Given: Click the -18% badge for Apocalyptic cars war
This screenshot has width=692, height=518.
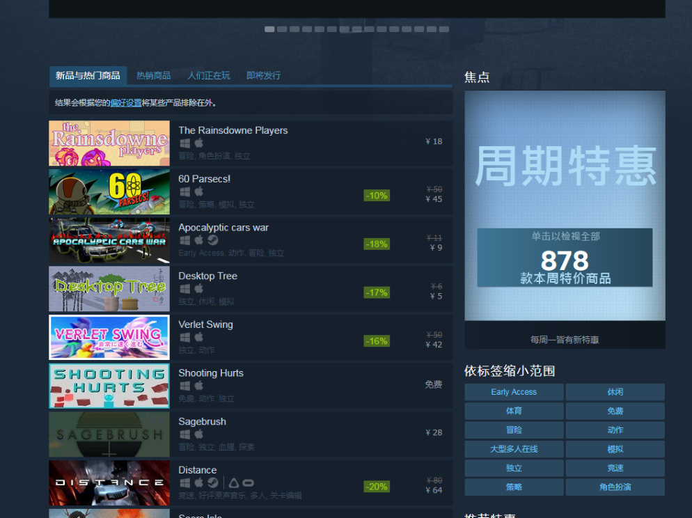Looking at the screenshot, I should (x=377, y=244).
